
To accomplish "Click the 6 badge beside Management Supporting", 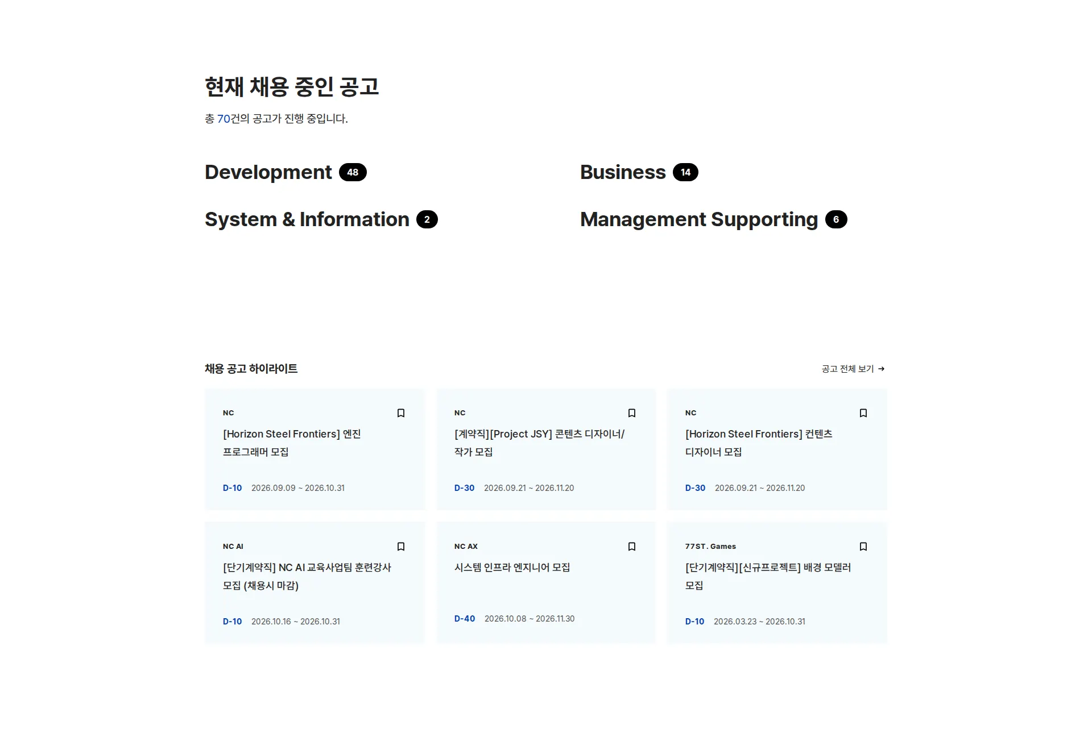I will [x=836, y=219].
